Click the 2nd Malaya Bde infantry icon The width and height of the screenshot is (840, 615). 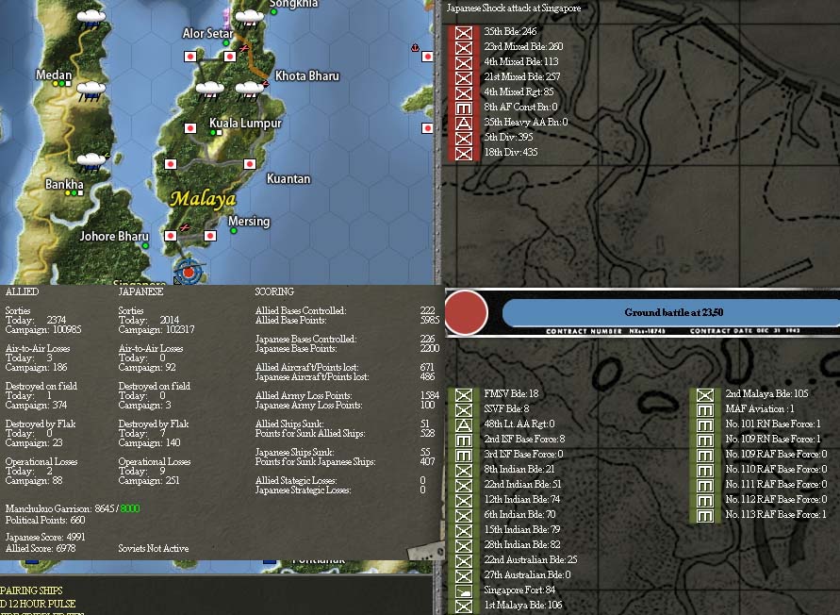(x=705, y=394)
